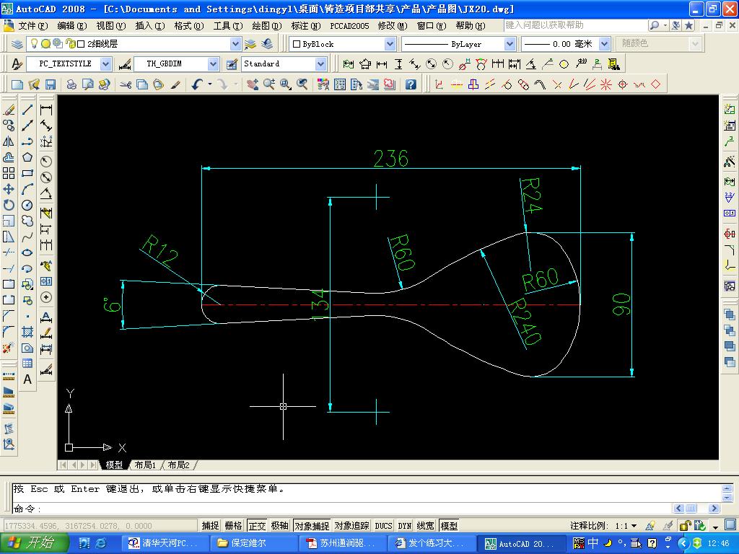This screenshot has height=554, width=739.
Task: Switch to 苏州通润驱 taskbar window
Action: point(341,544)
